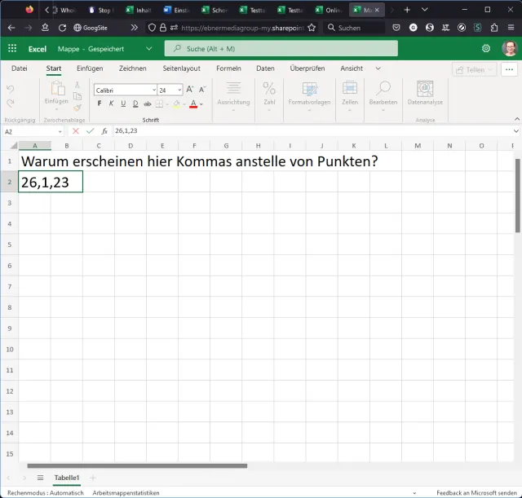Cancel formula entry with the red X

(76, 130)
